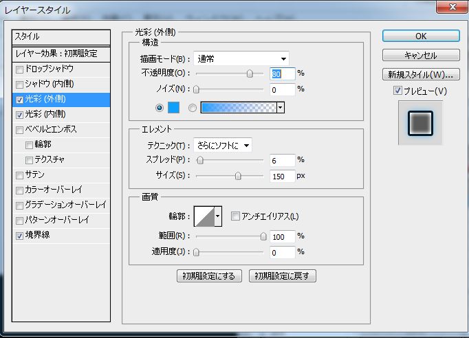
Task: Open the テクニック dropdown
Action: click(222, 144)
